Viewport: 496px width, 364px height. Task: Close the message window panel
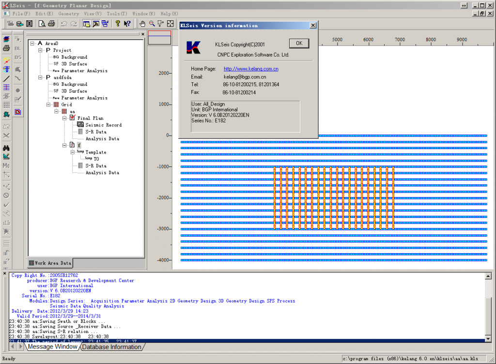5,273
